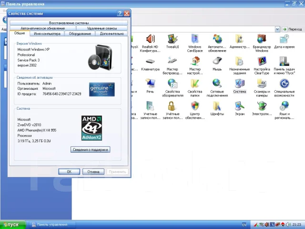Click the "3.19 ГГц, 3,25 ГБ ОЗУ" text

pyautogui.click(x=34, y=141)
